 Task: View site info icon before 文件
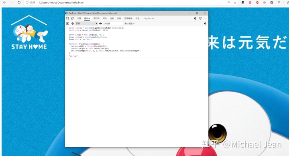(27, 2)
